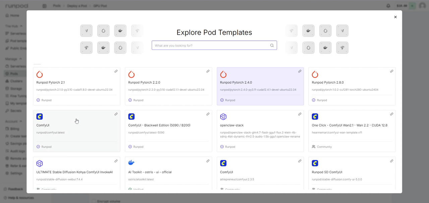The width and height of the screenshot is (429, 203).
Task: Choose the One Click ComfyUI Wan2.1 title
Action: [x=350, y=125]
